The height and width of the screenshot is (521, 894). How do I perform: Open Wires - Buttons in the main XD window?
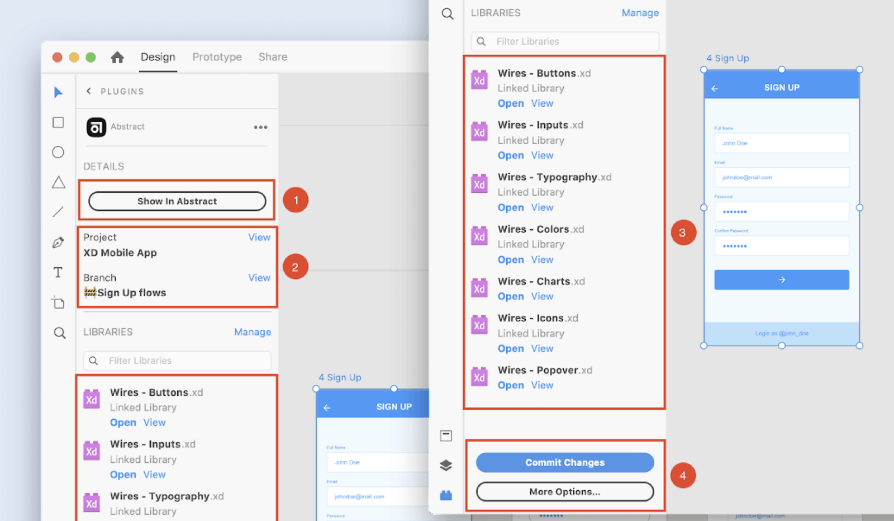[x=123, y=423]
